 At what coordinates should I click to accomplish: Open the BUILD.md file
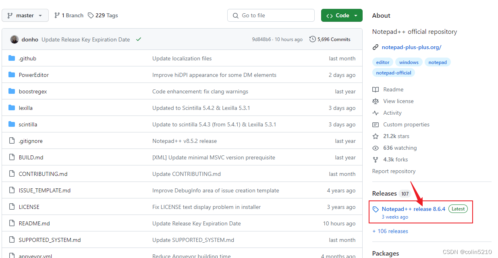[31, 157]
